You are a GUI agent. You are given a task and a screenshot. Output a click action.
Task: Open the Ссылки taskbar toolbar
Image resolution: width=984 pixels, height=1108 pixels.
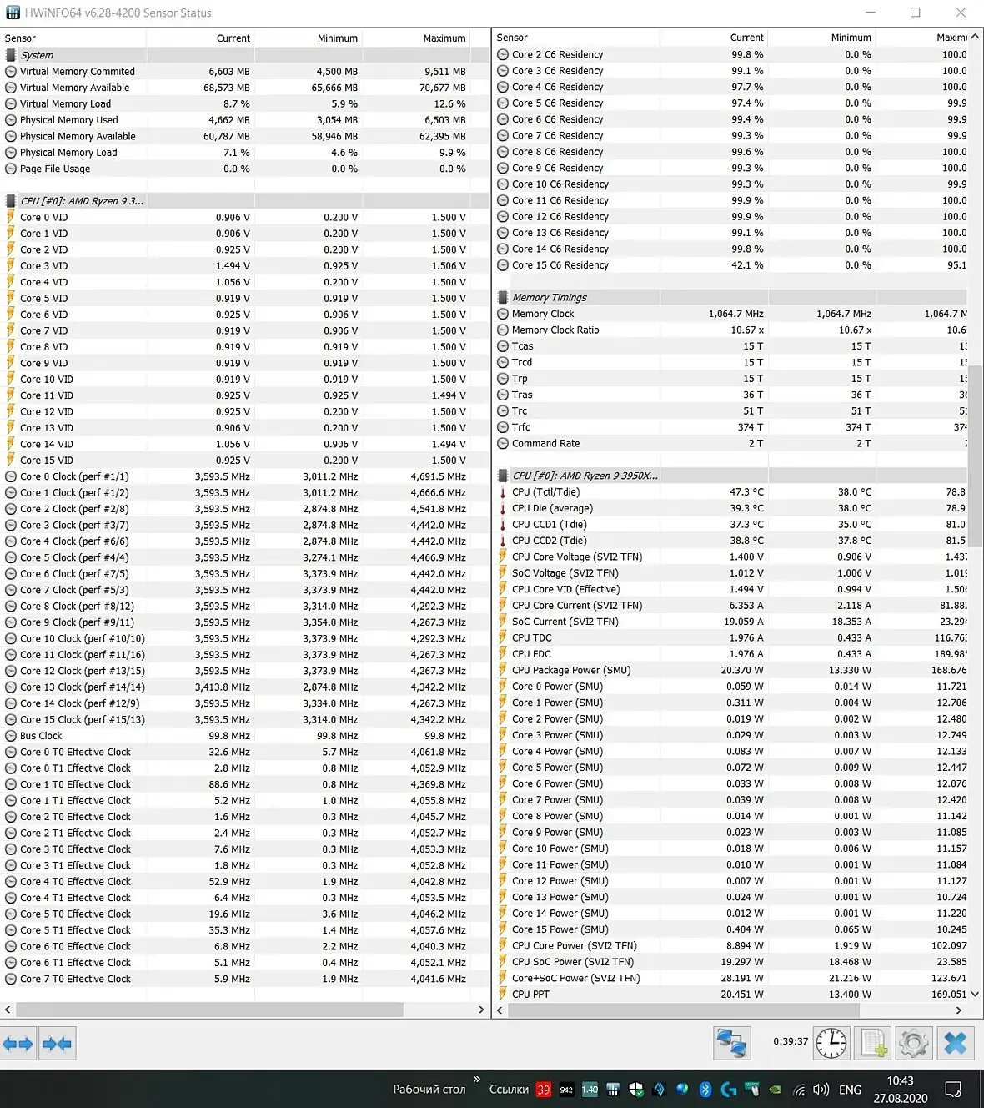(509, 1089)
